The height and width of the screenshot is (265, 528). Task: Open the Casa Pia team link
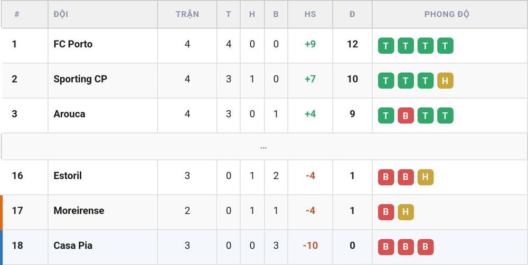point(73,246)
